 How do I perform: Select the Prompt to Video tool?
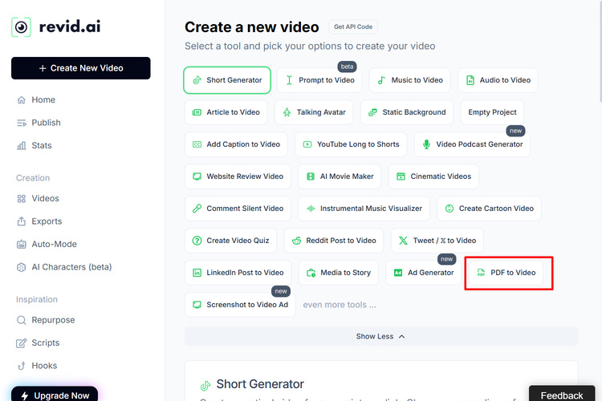coord(319,80)
